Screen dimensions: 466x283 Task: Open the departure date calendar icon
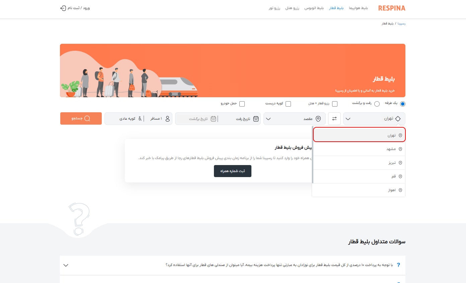click(256, 119)
